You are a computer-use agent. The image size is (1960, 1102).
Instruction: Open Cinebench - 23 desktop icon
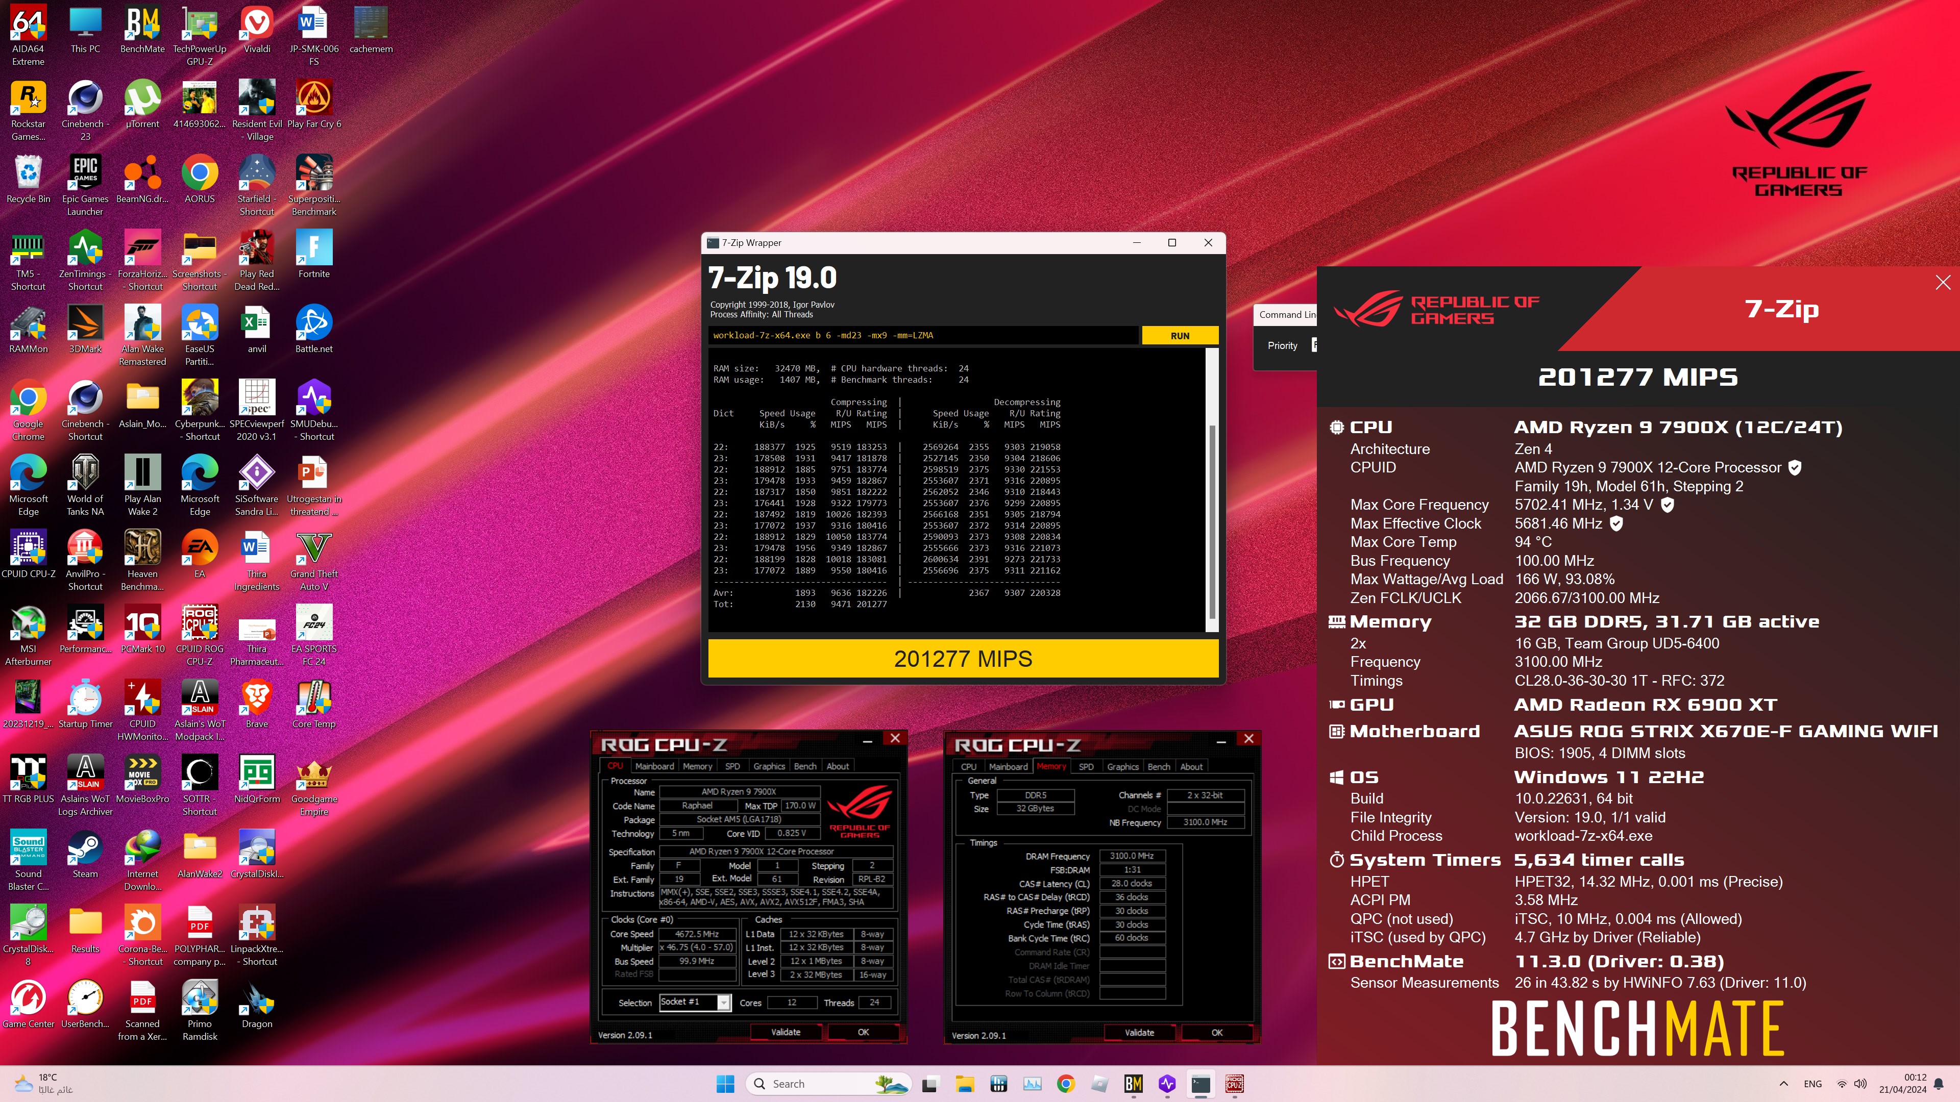click(x=85, y=110)
